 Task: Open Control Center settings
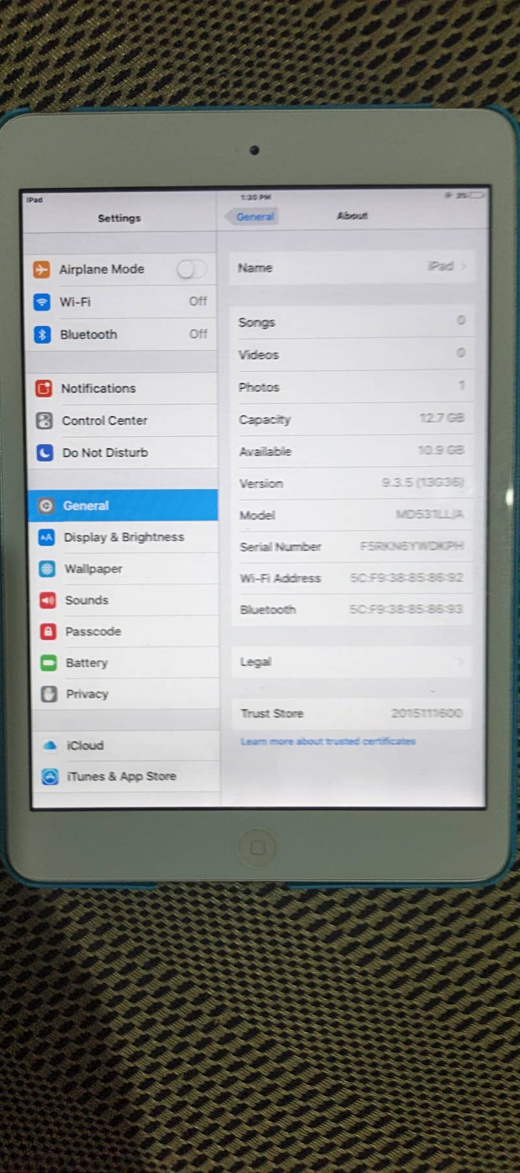click(123, 421)
